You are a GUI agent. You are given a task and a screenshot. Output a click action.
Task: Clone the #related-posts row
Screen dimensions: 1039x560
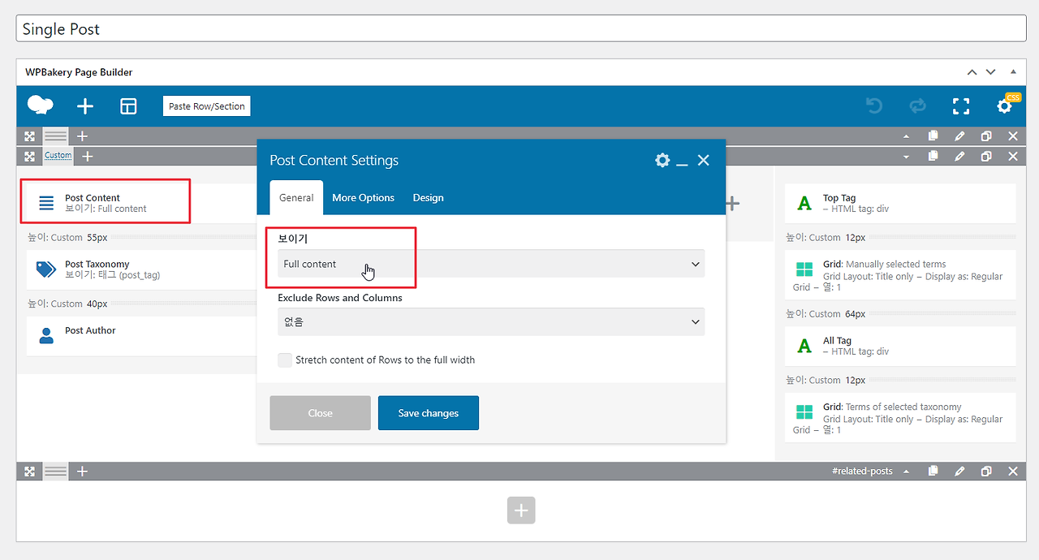point(986,472)
